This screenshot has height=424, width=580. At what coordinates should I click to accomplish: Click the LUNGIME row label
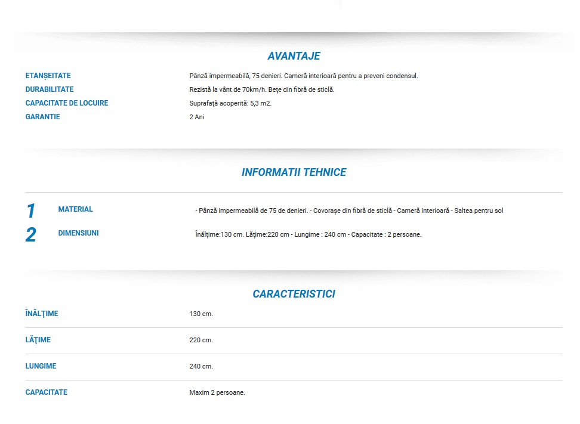[41, 366]
